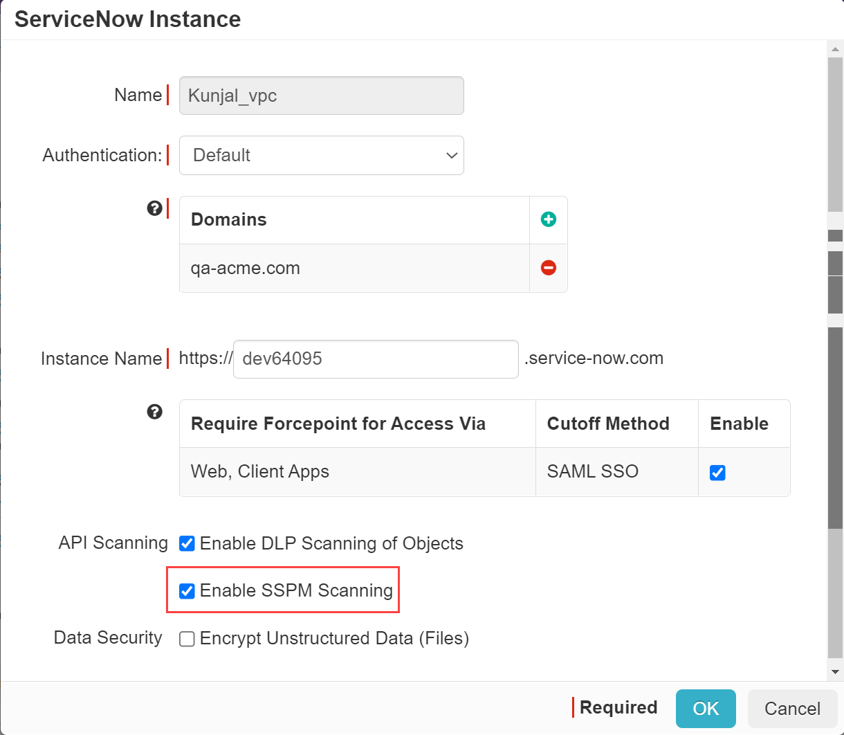Cancel the ServiceNow Instance dialog
Viewport: 844px width, 735px height.
792,708
